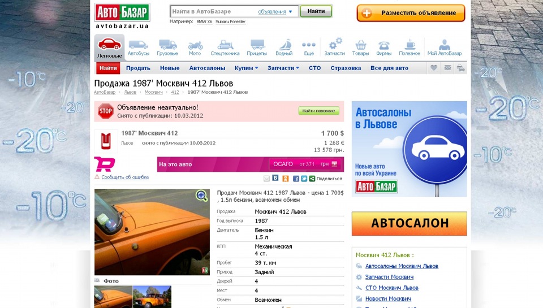Share listing on VKontakte
Image resolution: width=543 pixels, height=308 pixels.
pos(275,178)
